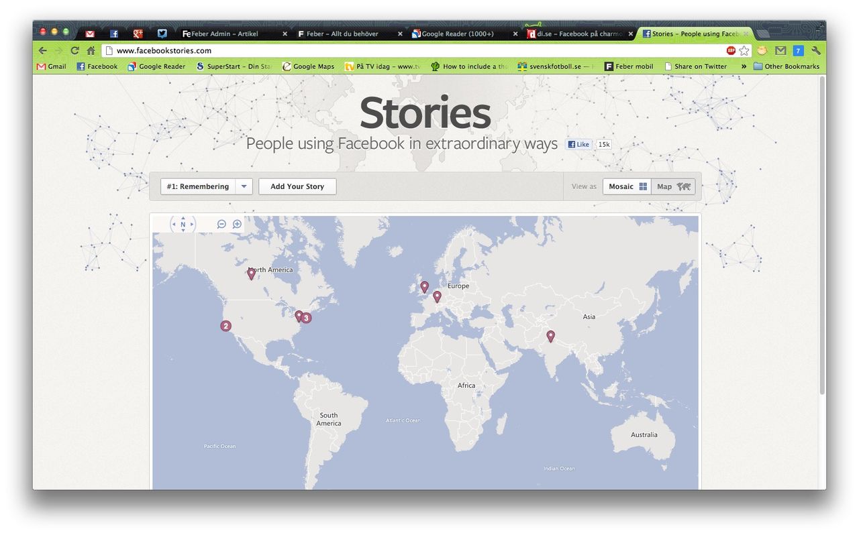Click the story pin in United Kingdom

pos(424,287)
